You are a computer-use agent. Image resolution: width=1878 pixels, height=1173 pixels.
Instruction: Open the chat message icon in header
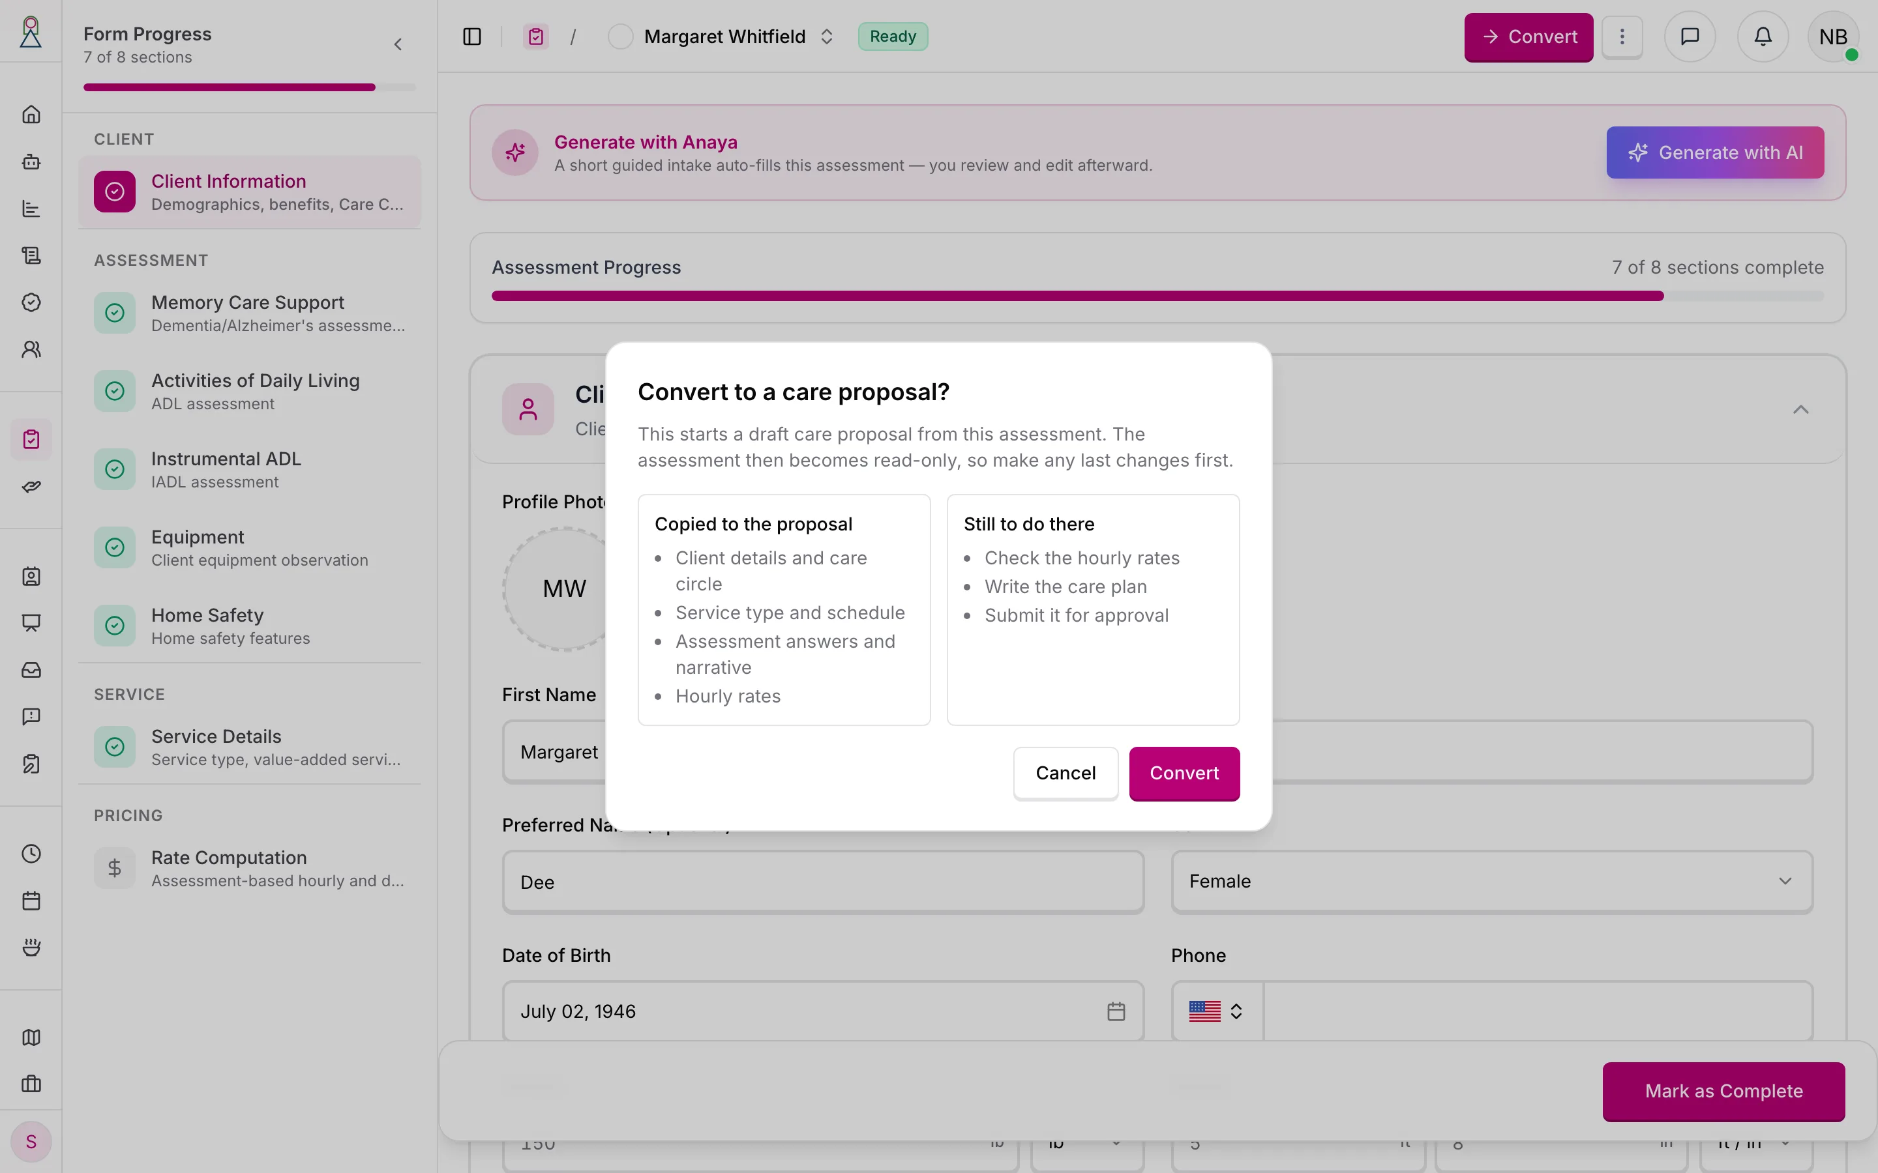1690,36
